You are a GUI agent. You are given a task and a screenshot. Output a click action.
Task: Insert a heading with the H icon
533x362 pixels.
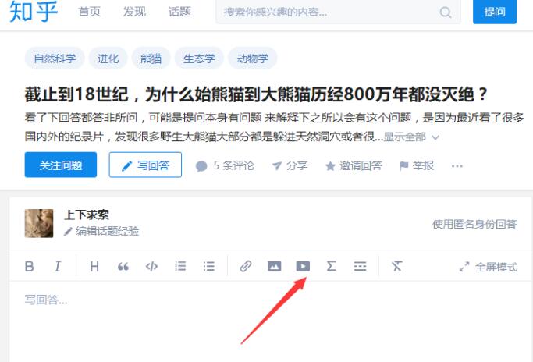click(94, 266)
